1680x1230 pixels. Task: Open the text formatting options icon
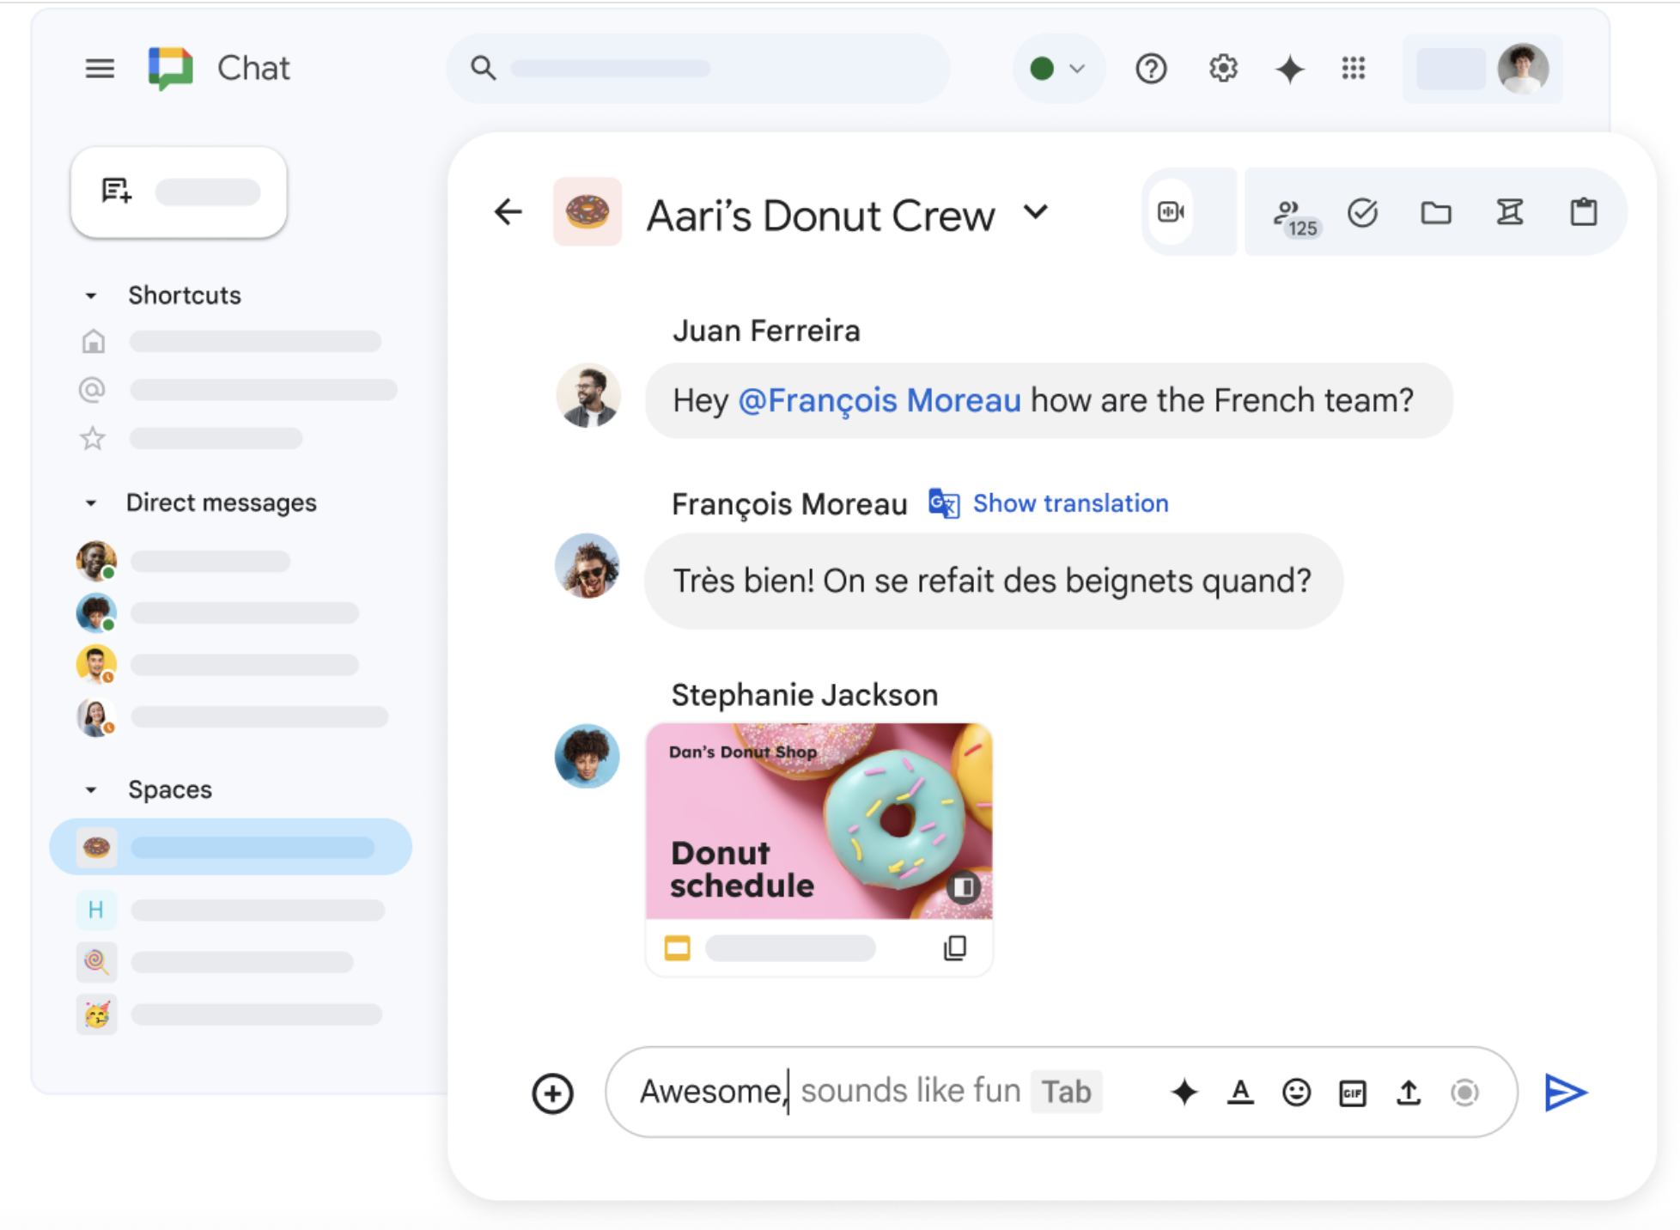pos(1239,1093)
